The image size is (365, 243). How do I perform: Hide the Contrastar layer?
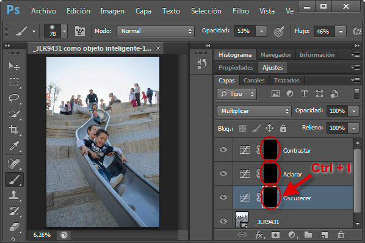[x=223, y=150]
